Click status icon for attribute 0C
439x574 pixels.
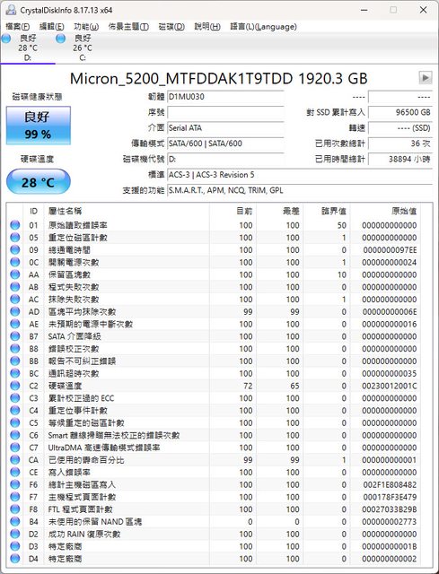coord(15,262)
